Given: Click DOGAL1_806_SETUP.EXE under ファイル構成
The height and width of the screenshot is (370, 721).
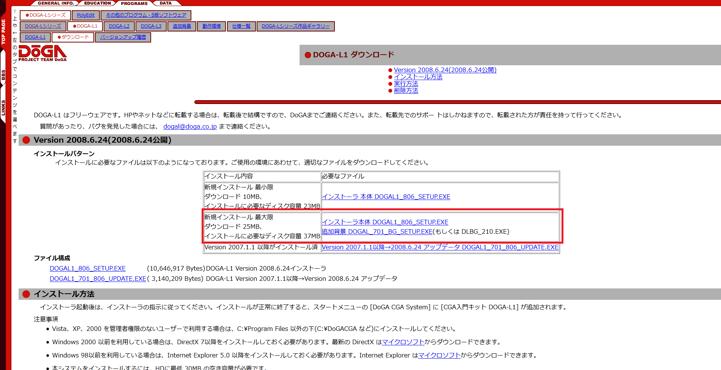Looking at the screenshot, I should pyautogui.click(x=88, y=268).
